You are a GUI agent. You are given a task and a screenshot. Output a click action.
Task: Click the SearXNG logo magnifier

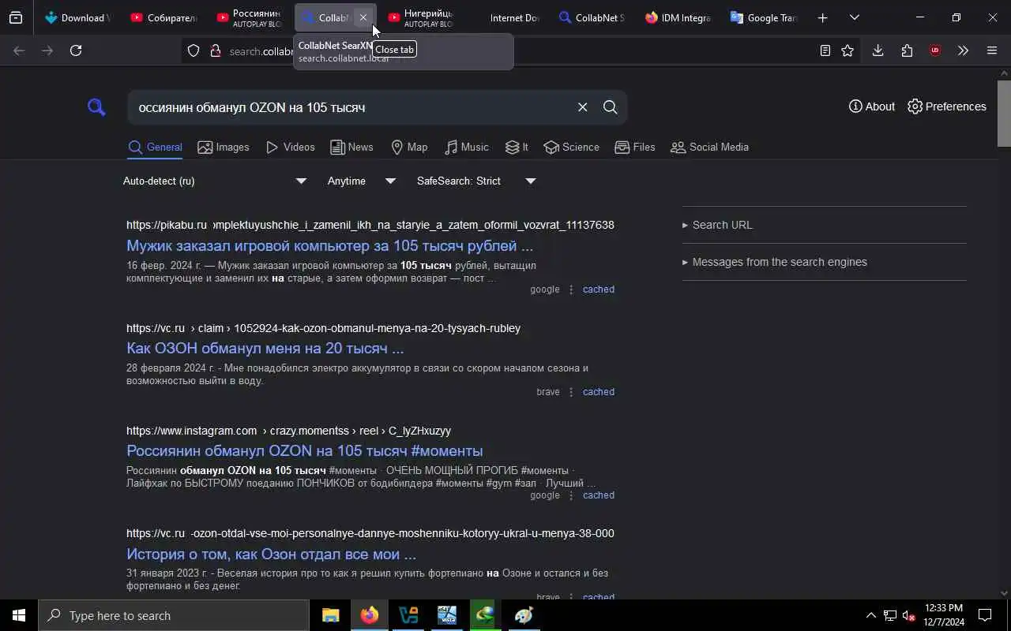click(x=96, y=106)
